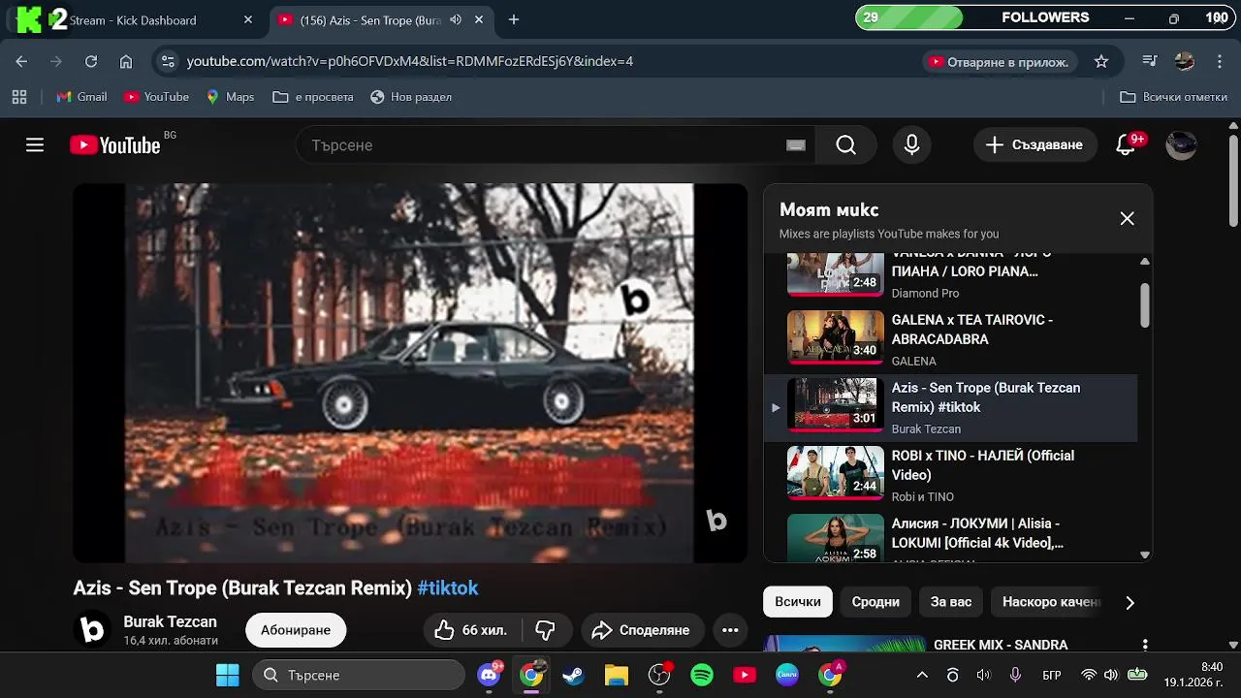Like the video with 66 хил.
The image size is (1241, 698).
click(x=472, y=630)
